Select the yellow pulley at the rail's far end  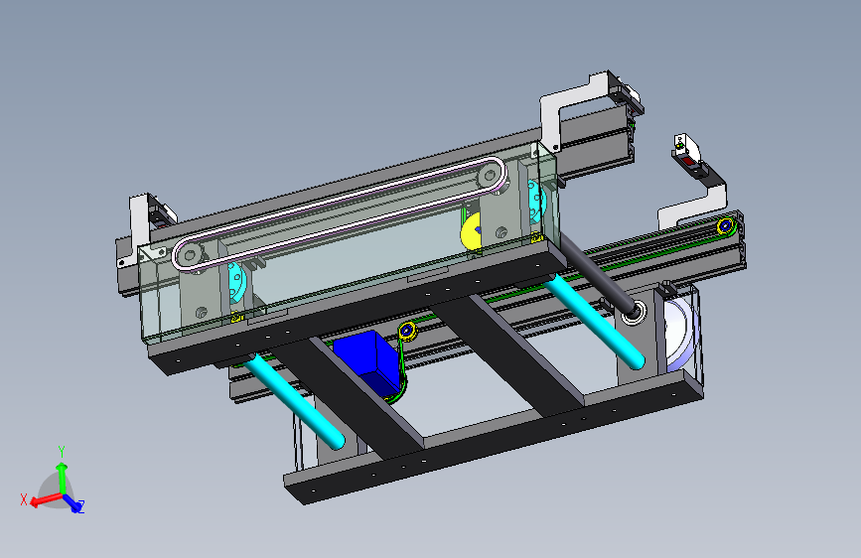click(x=725, y=225)
